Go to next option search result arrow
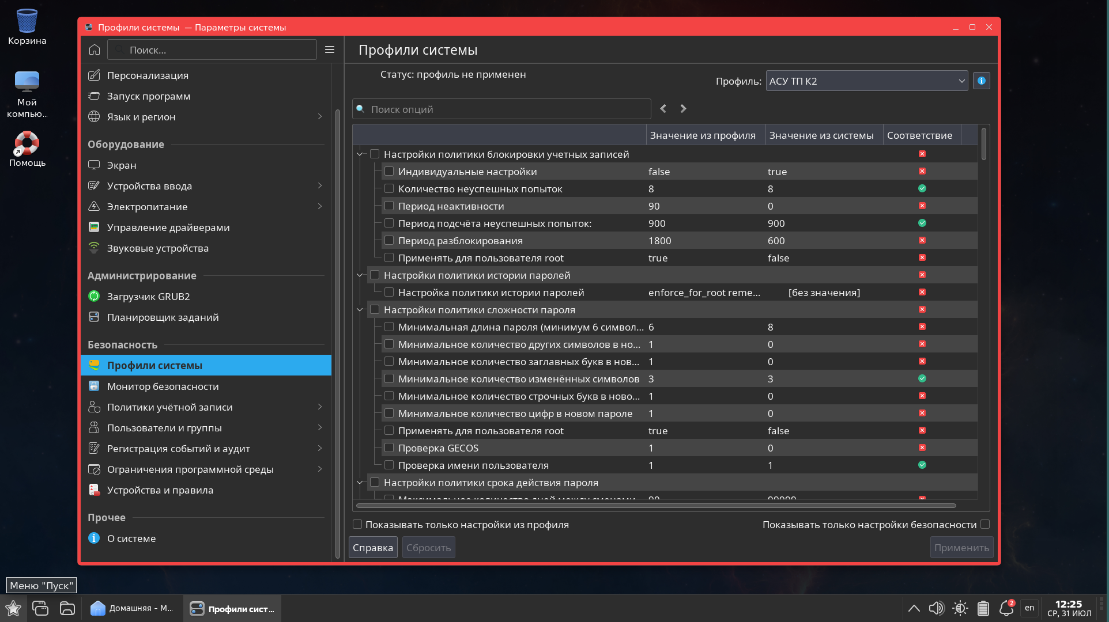Screen dimensions: 1109x622 click(x=683, y=109)
